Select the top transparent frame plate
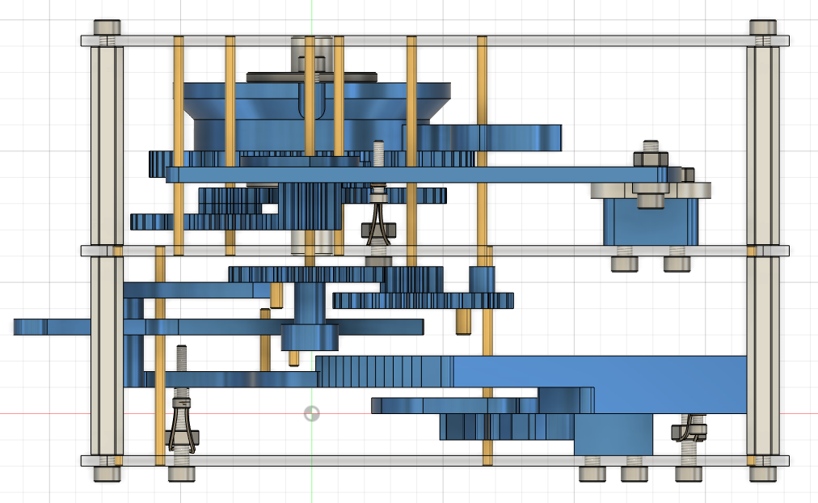Screen dimensions: 818x503 pos(435,40)
